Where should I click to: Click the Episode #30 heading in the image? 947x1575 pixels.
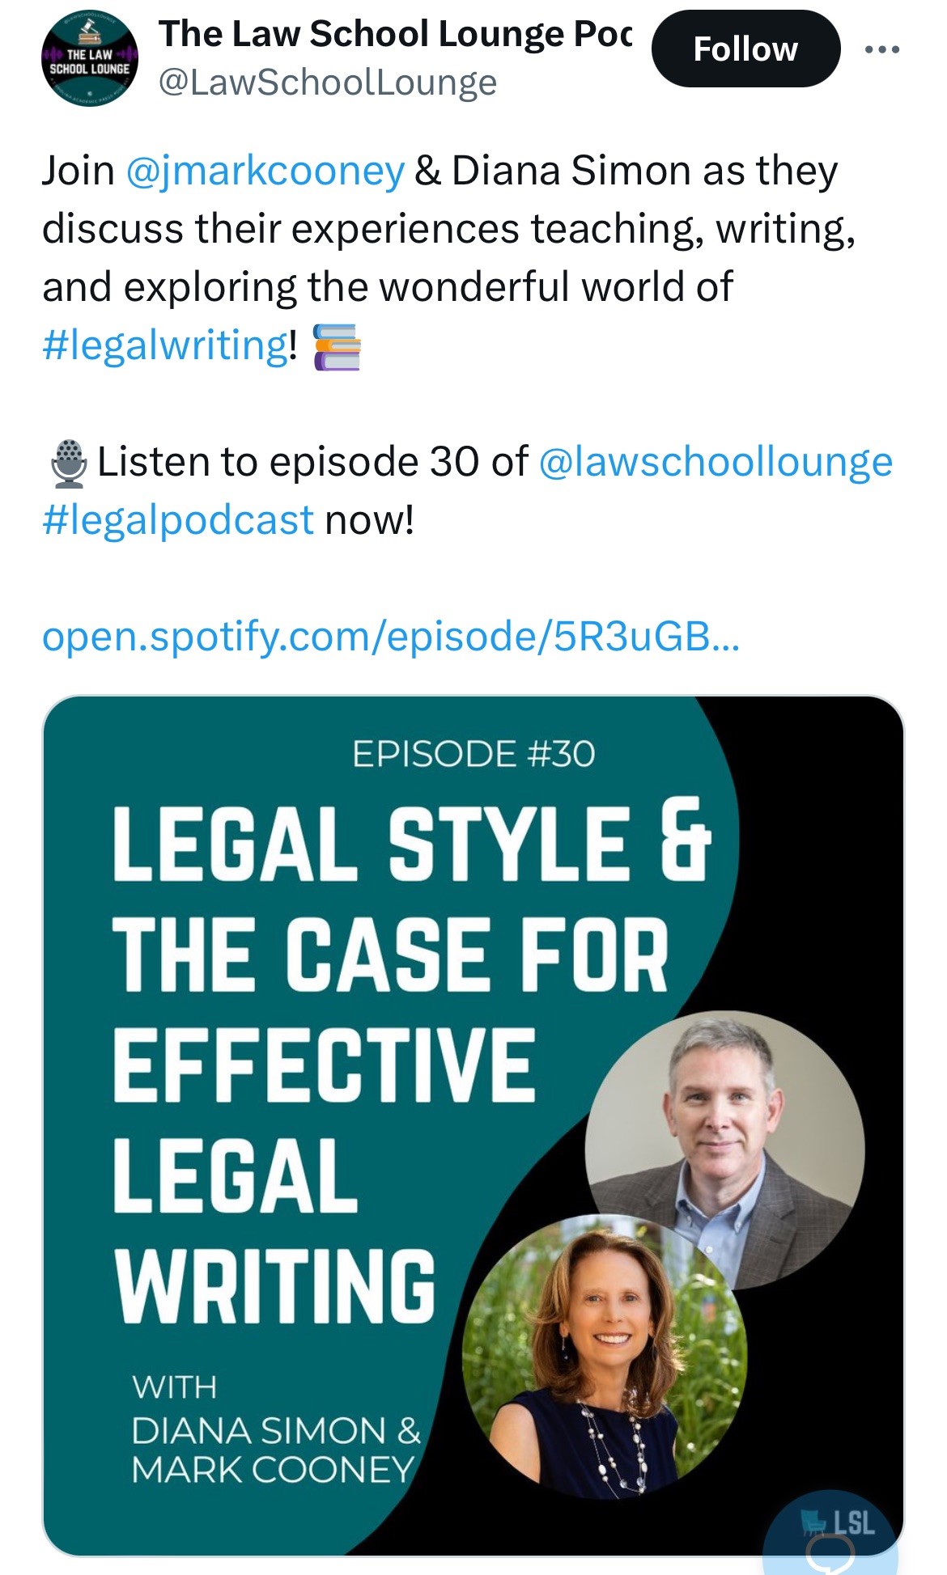473,754
